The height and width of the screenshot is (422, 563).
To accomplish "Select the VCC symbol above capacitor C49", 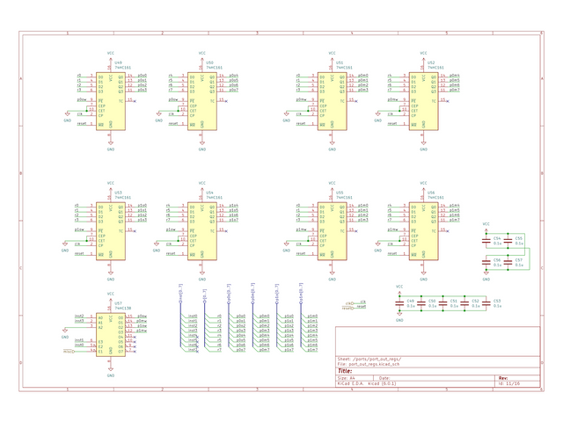I will pyautogui.click(x=399, y=287).
